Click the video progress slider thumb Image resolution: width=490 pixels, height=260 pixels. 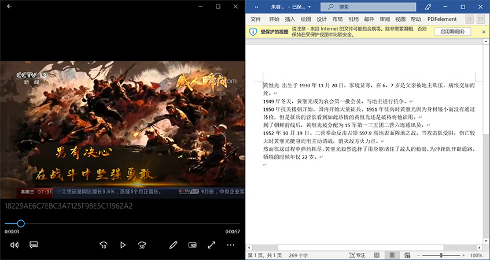(21, 224)
